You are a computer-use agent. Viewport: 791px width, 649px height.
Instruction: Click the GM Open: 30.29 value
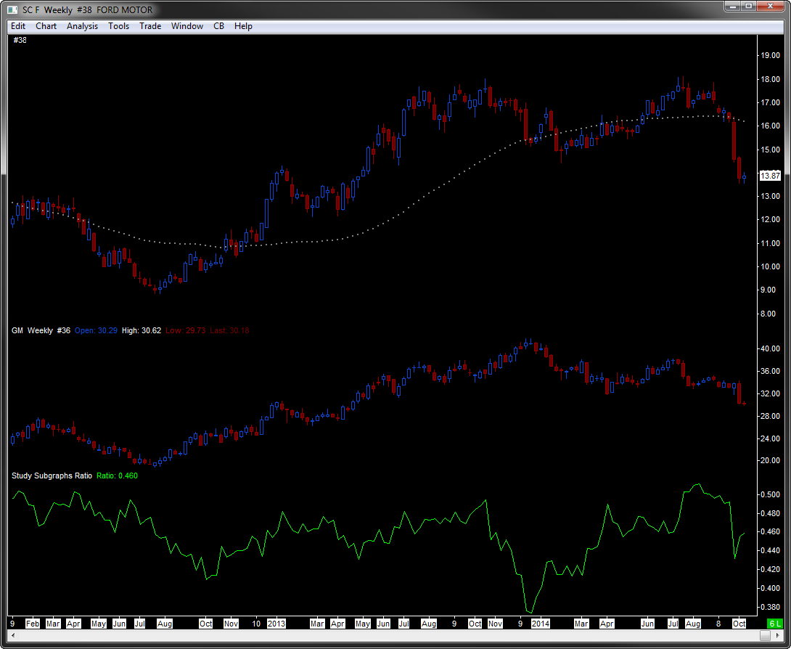pos(96,330)
